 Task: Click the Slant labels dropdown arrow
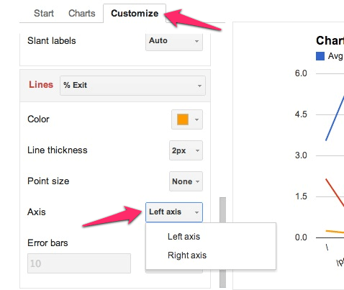pyautogui.click(x=196, y=41)
